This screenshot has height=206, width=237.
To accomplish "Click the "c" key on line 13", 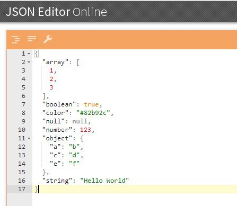I will click(55, 155).
